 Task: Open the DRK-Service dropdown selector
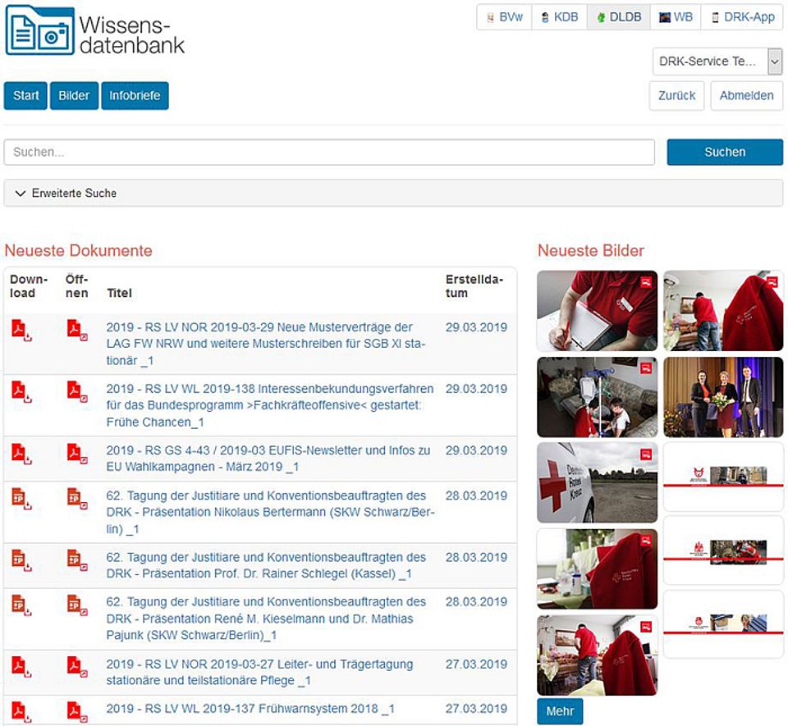(717, 62)
